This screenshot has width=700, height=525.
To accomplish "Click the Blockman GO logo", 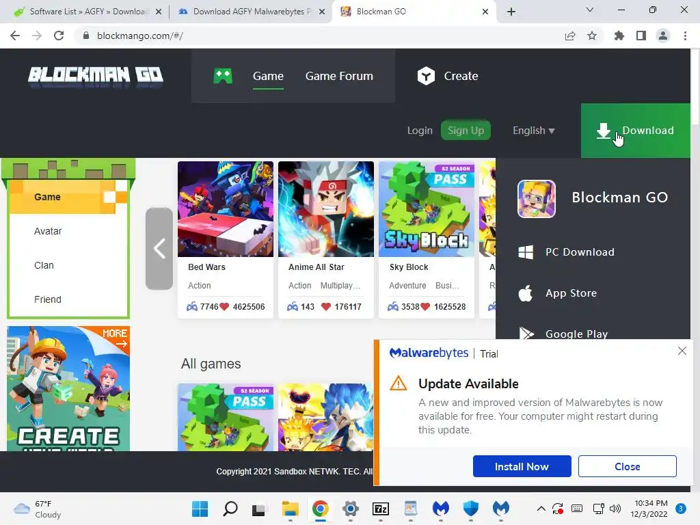I will coord(96,77).
